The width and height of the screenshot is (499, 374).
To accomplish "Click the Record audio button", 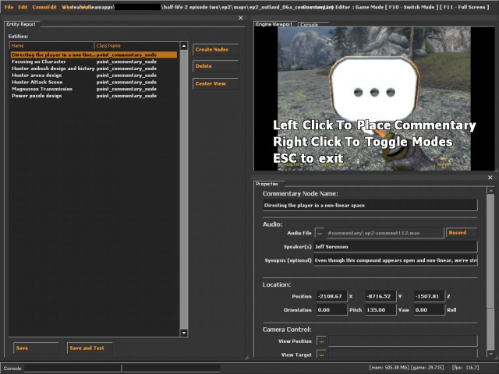I will (462, 233).
